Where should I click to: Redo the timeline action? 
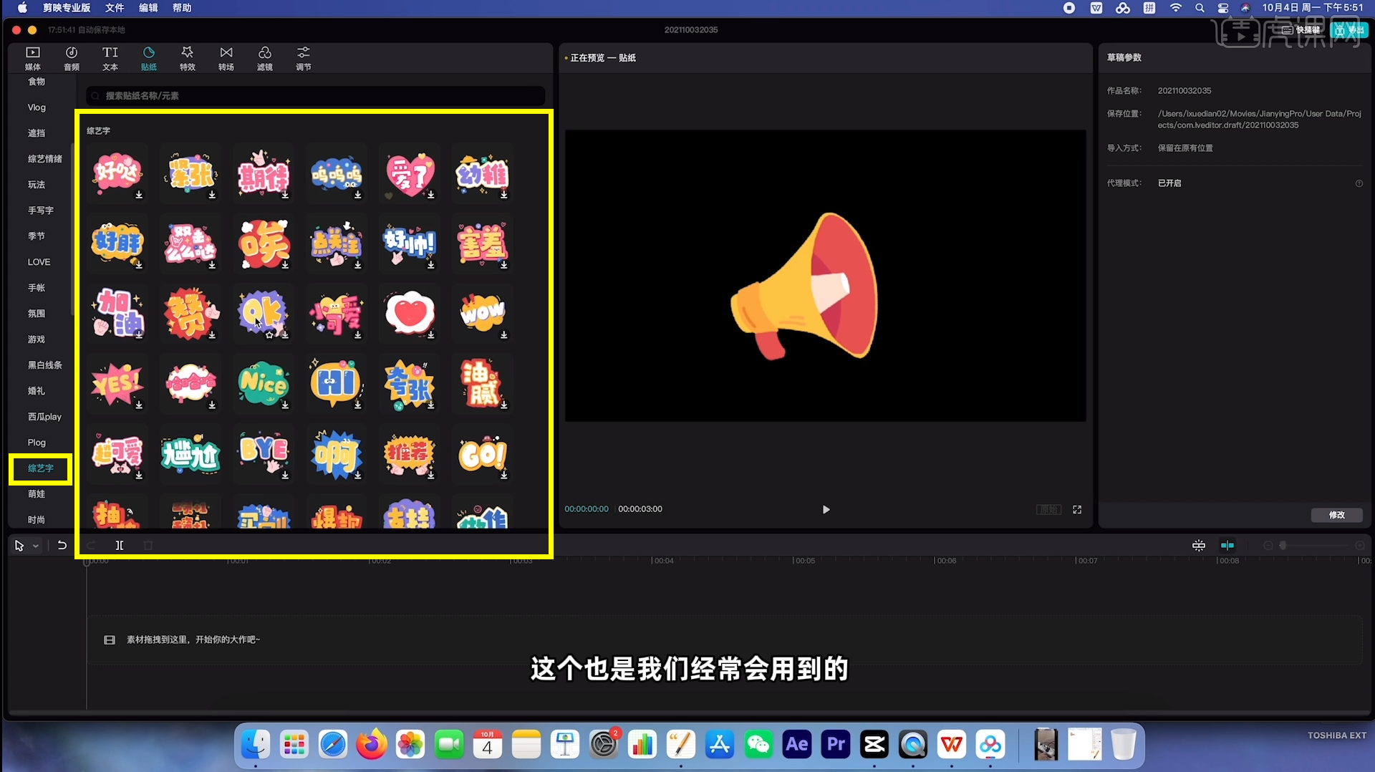91,545
